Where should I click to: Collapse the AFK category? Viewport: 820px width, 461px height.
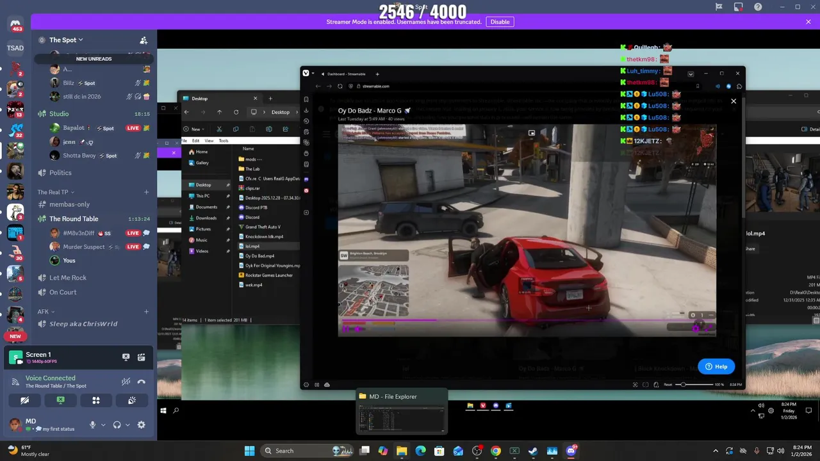coord(46,312)
